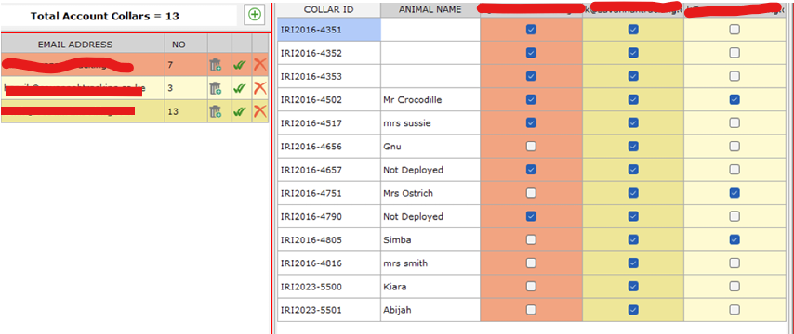
Task: Click the ANIMAL NAME column header
Action: pyautogui.click(x=430, y=9)
